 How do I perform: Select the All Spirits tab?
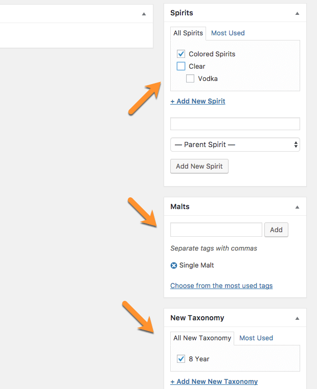pos(188,33)
